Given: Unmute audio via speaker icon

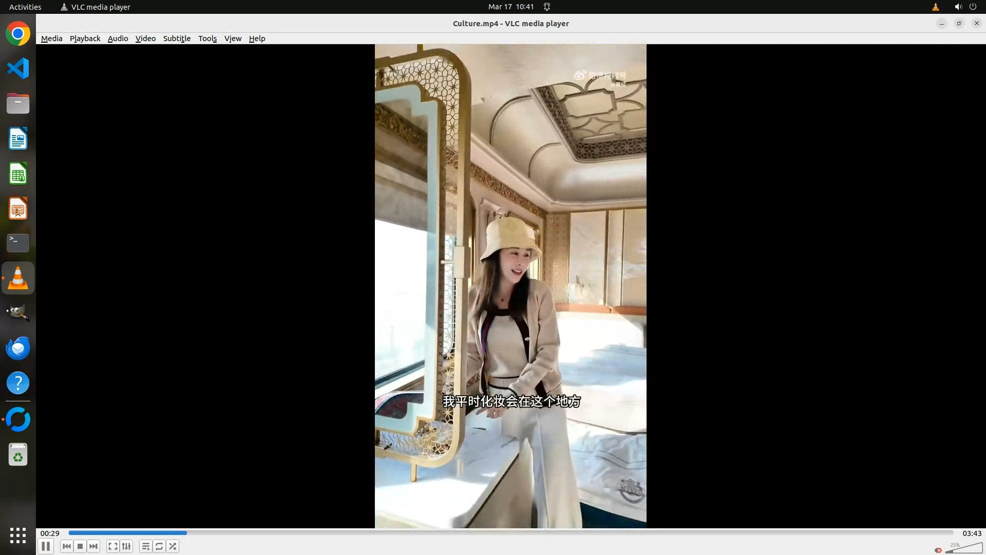Looking at the screenshot, I should (x=938, y=550).
